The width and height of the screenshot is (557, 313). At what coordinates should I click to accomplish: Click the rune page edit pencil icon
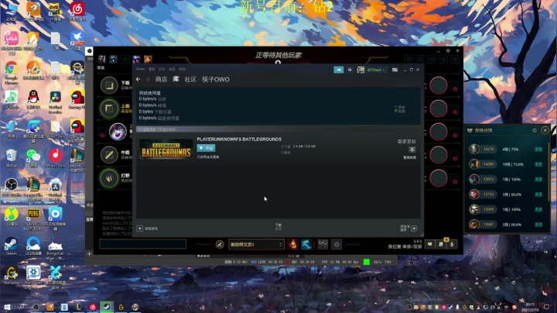220,244
